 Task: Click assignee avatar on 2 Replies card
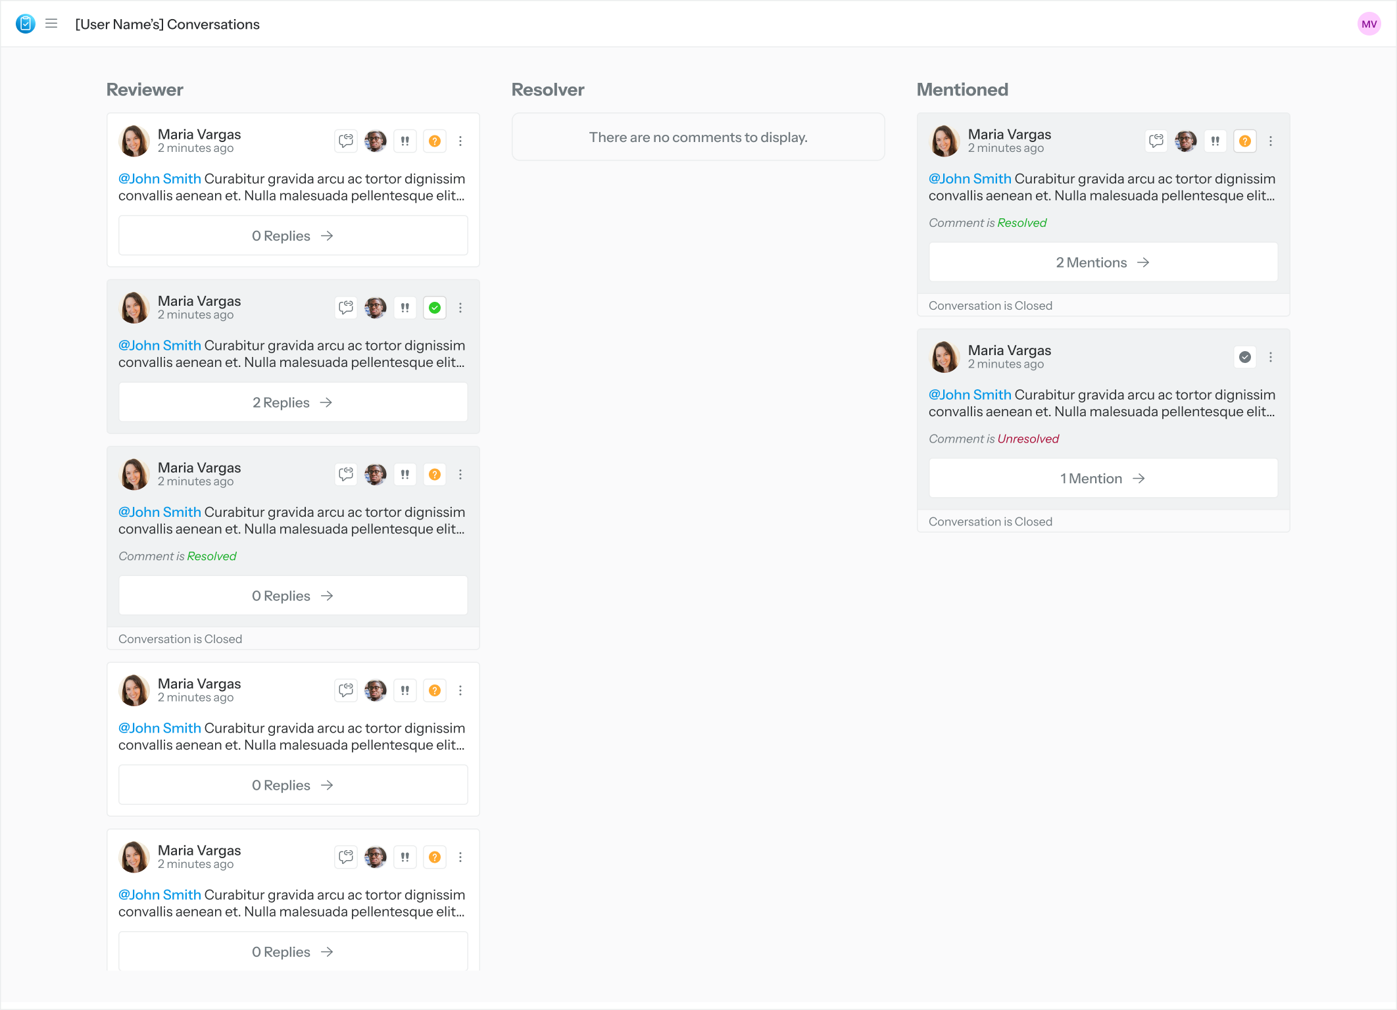(376, 308)
